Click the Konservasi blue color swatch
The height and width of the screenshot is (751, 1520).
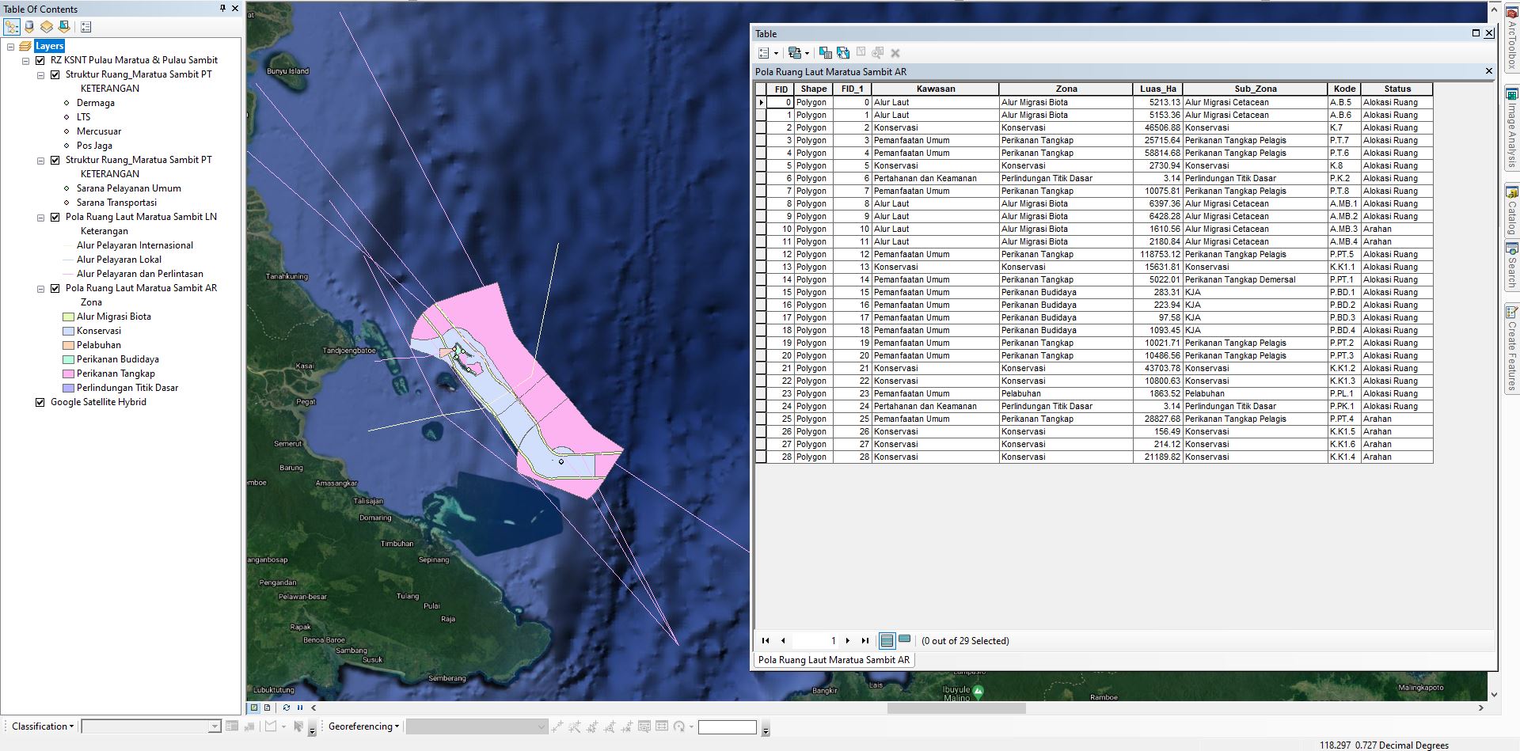click(66, 331)
